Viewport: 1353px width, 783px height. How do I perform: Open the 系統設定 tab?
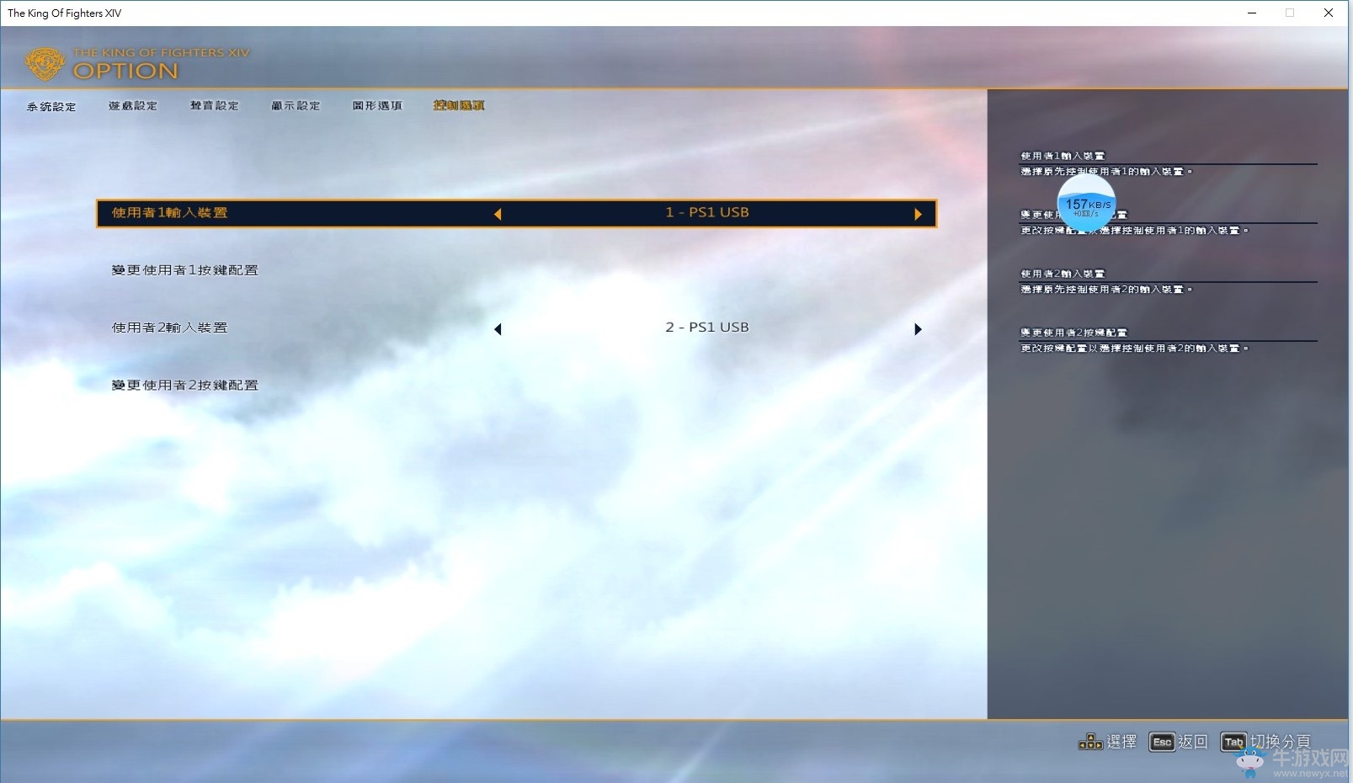tap(51, 106)
